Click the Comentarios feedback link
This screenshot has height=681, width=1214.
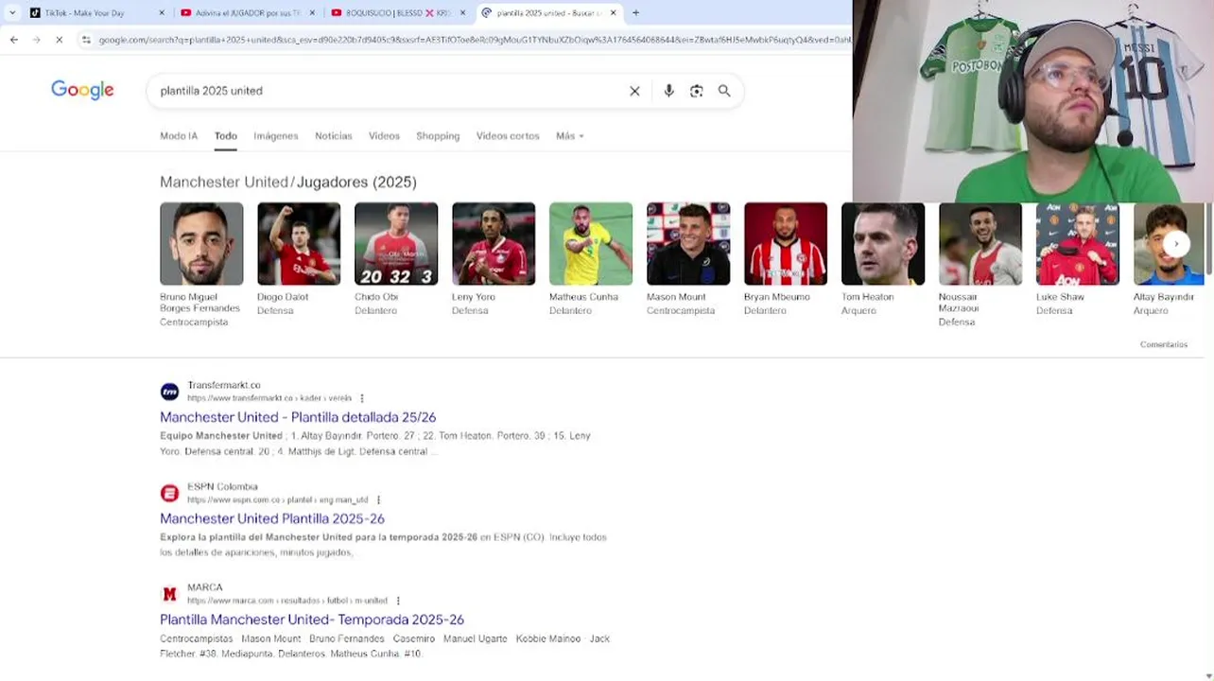1163,344
